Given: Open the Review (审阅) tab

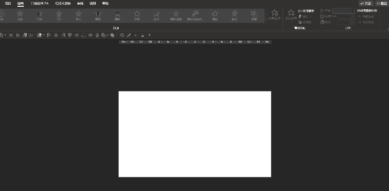Looking at the screenshot, I should pyautogui.click(x=80, y=3).
